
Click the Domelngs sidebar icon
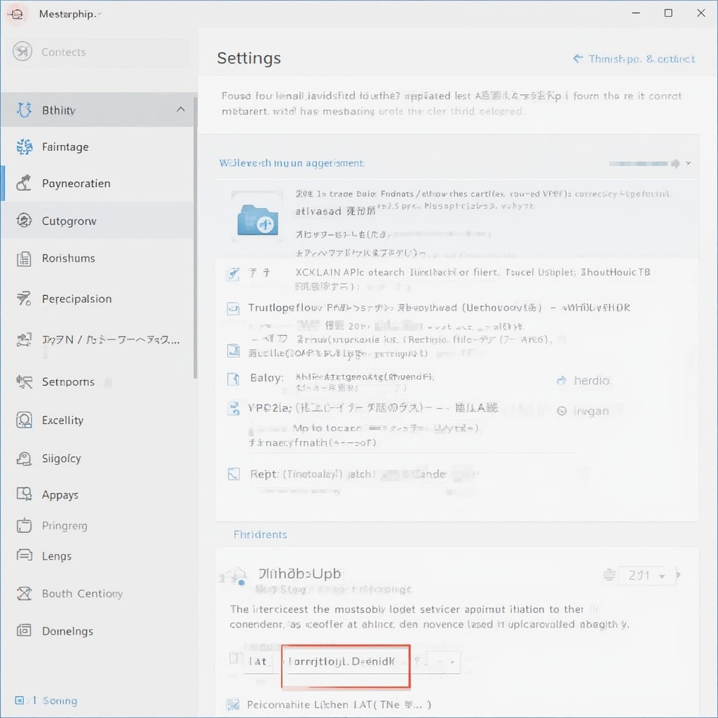(24, 630)
